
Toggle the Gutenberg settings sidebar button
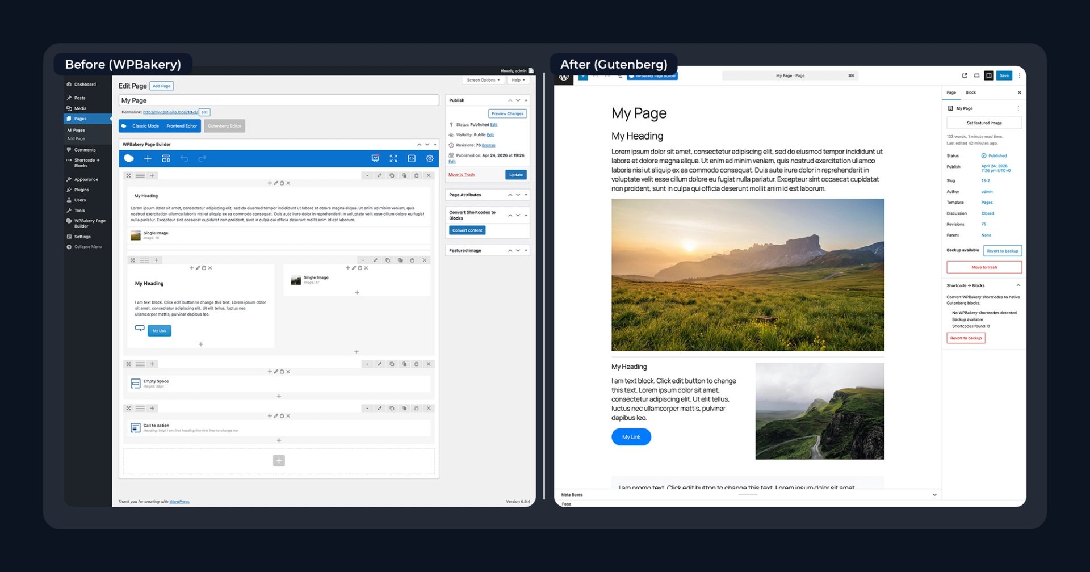coord(989,75)
